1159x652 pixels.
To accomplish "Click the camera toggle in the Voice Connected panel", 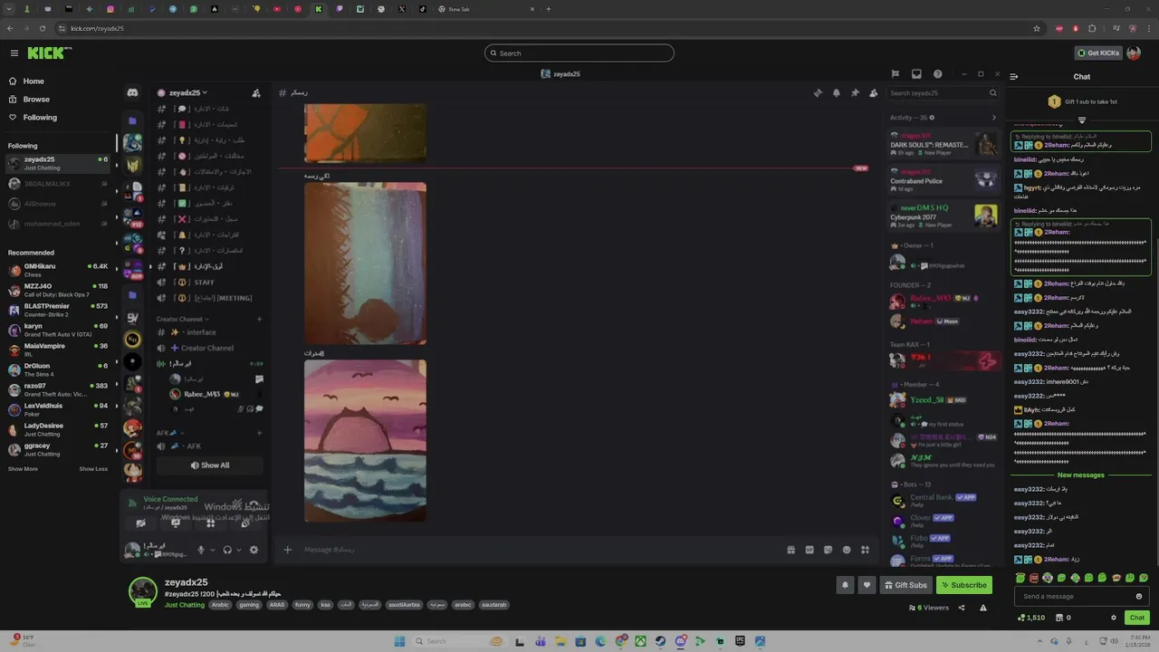I will coord(140,523).
